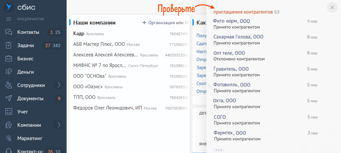Click the Бизнес briefcase icon
Image resolution: width=341 pixels, height=153 pixels.
pyautogui.click(x=9, y=59)
